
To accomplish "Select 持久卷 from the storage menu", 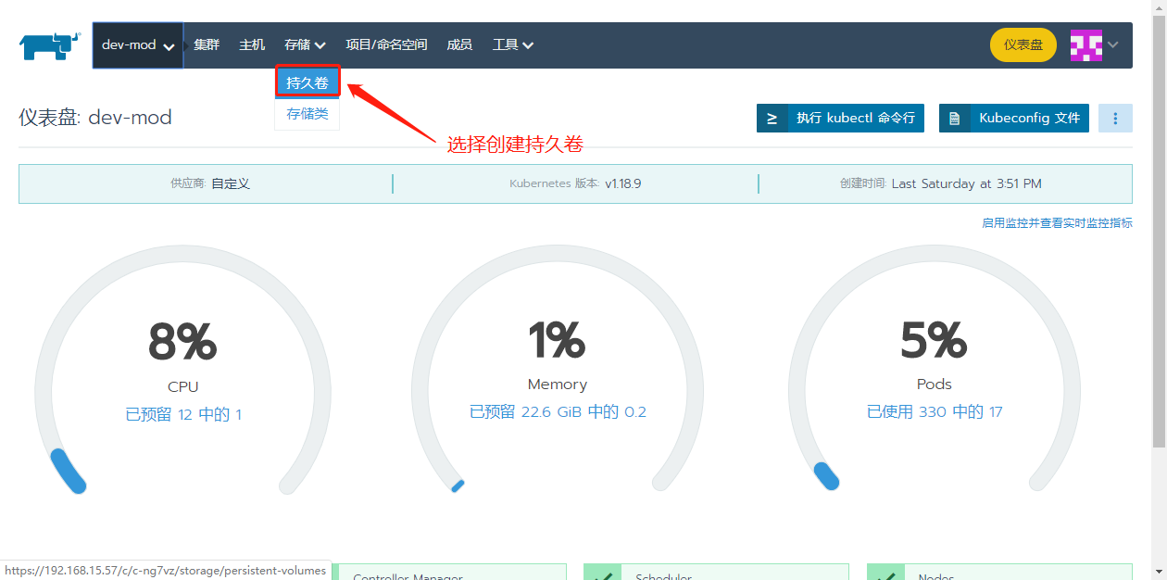I will pyautogui.click(x=307, y=82).
